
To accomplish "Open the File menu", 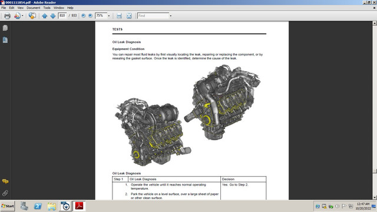I will click(x=4, y=8).
